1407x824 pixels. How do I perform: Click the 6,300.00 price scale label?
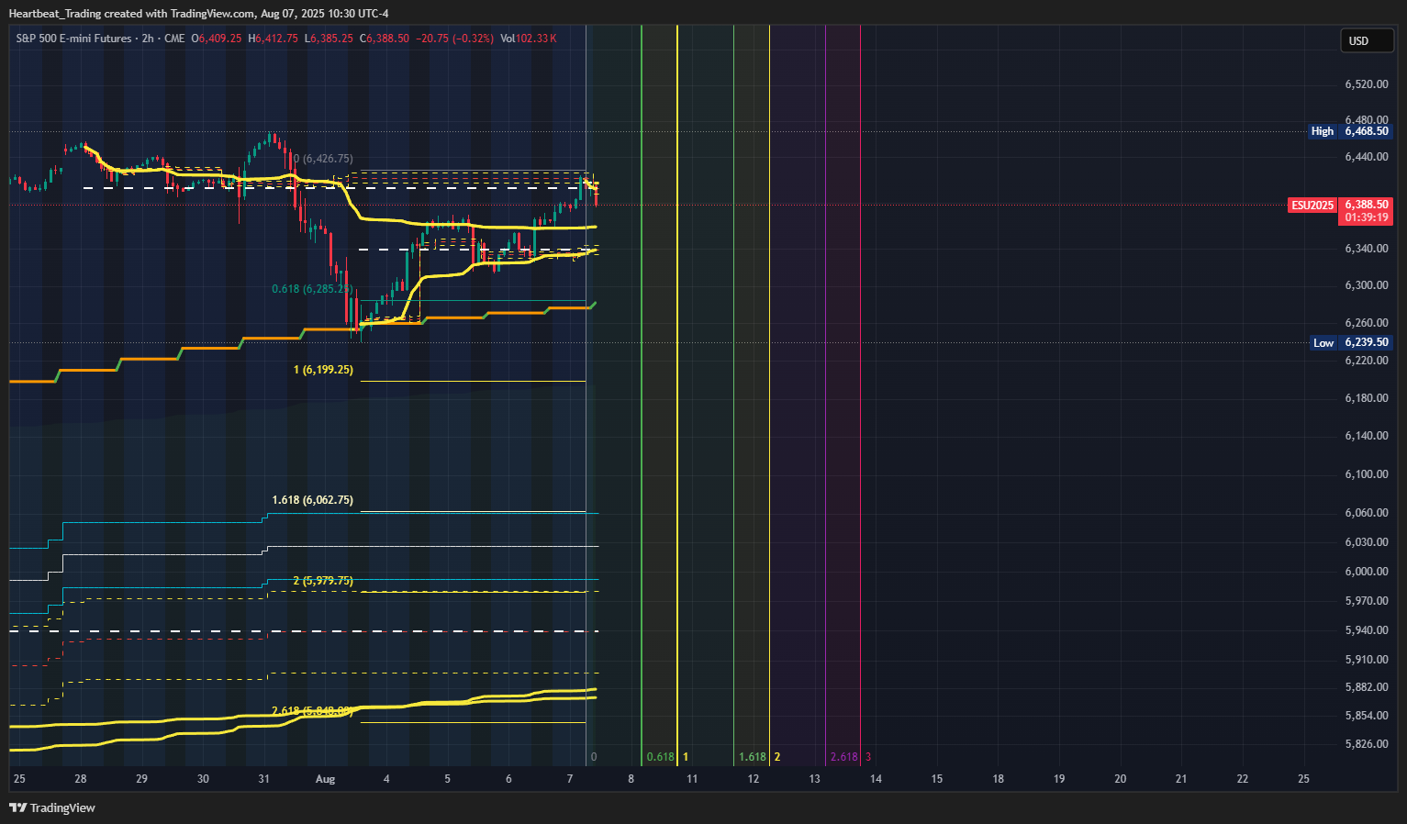pos(1367,285)
